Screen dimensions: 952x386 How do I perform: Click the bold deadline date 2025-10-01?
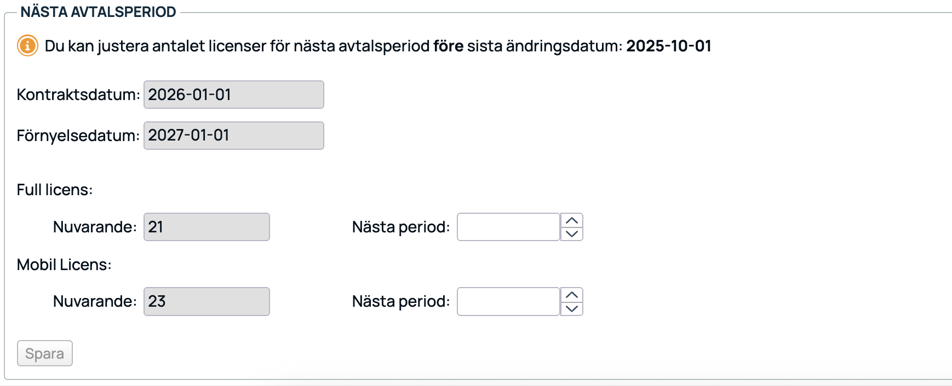[x=669, y=46]
